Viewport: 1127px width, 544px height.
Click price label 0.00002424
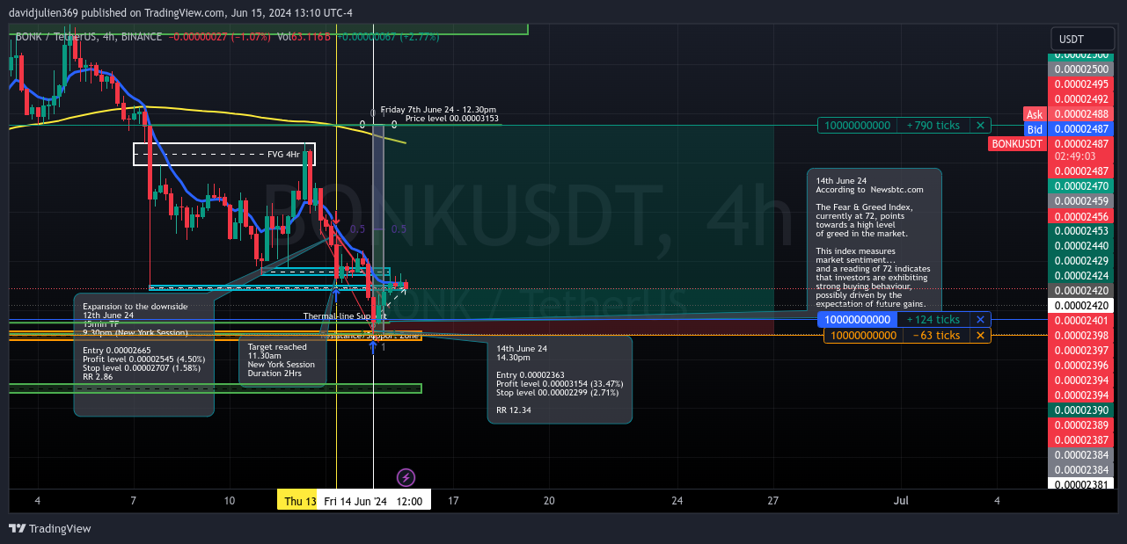[x=1081, y=276]
